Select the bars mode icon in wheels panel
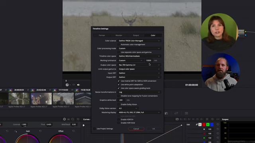Screen dimensions: 255x143 pyautogui.click(x=69, y=119)
